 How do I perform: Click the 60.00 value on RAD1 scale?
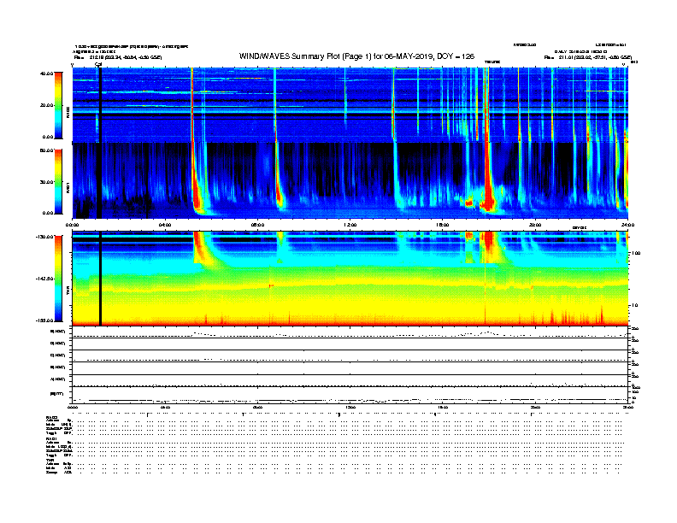(46, 150)
